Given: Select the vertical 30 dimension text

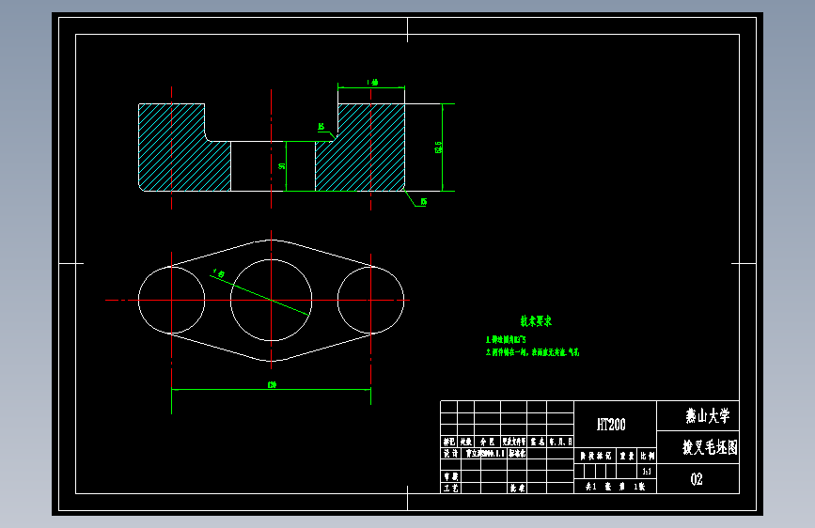Looking at the screenshot, I should pos(281,166).
